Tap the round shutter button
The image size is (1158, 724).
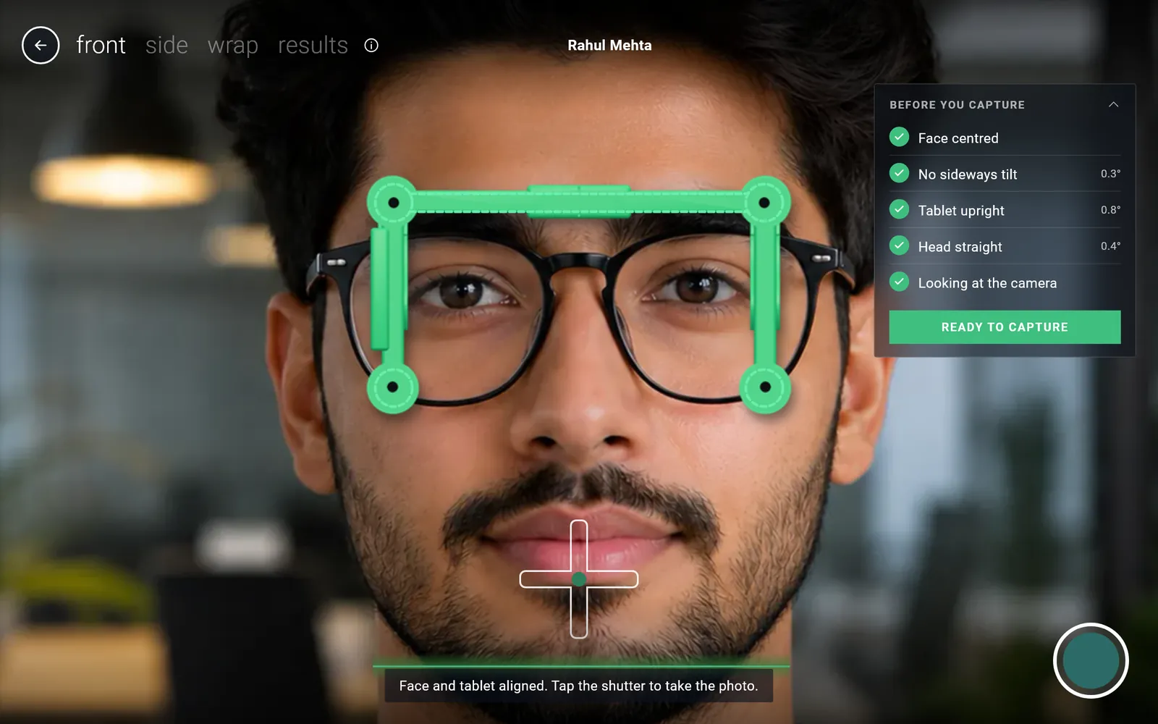[x=1091, y=660]
